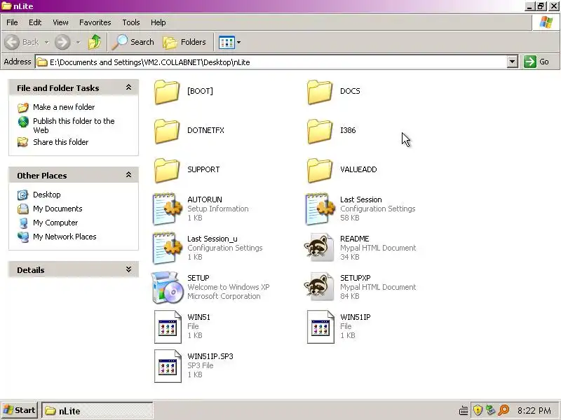This screenshot has width=561, height=420.
Task: Select the README raccoon HTML icon
Action: coord(319,248)
